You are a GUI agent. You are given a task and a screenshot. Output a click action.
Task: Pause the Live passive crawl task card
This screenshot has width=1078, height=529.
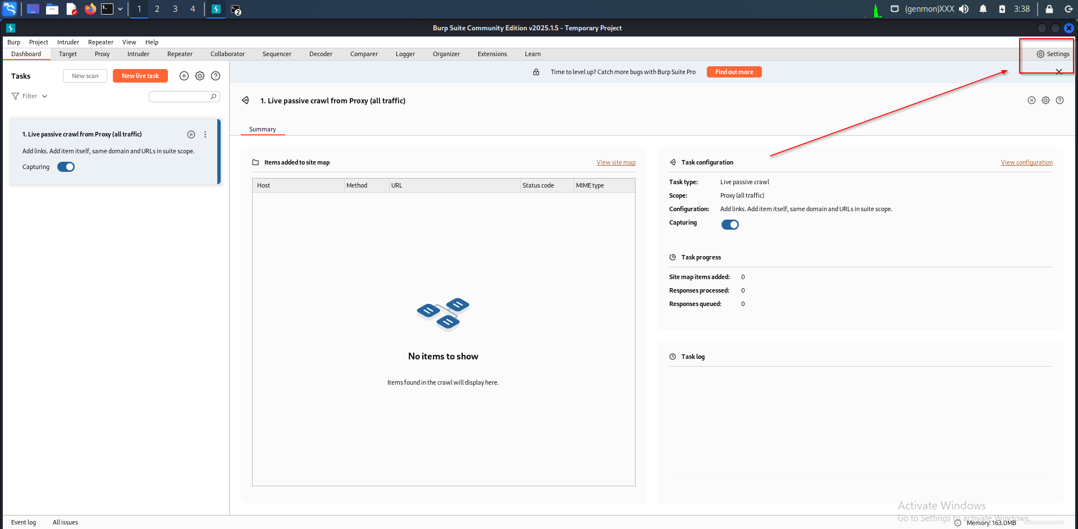(191, 134)
